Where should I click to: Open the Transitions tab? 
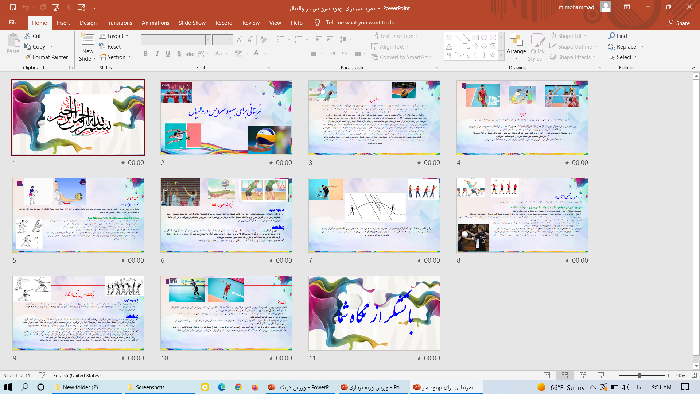pos(119,23)
